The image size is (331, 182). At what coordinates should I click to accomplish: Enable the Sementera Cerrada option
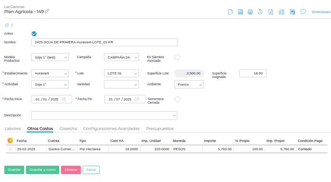177,99
